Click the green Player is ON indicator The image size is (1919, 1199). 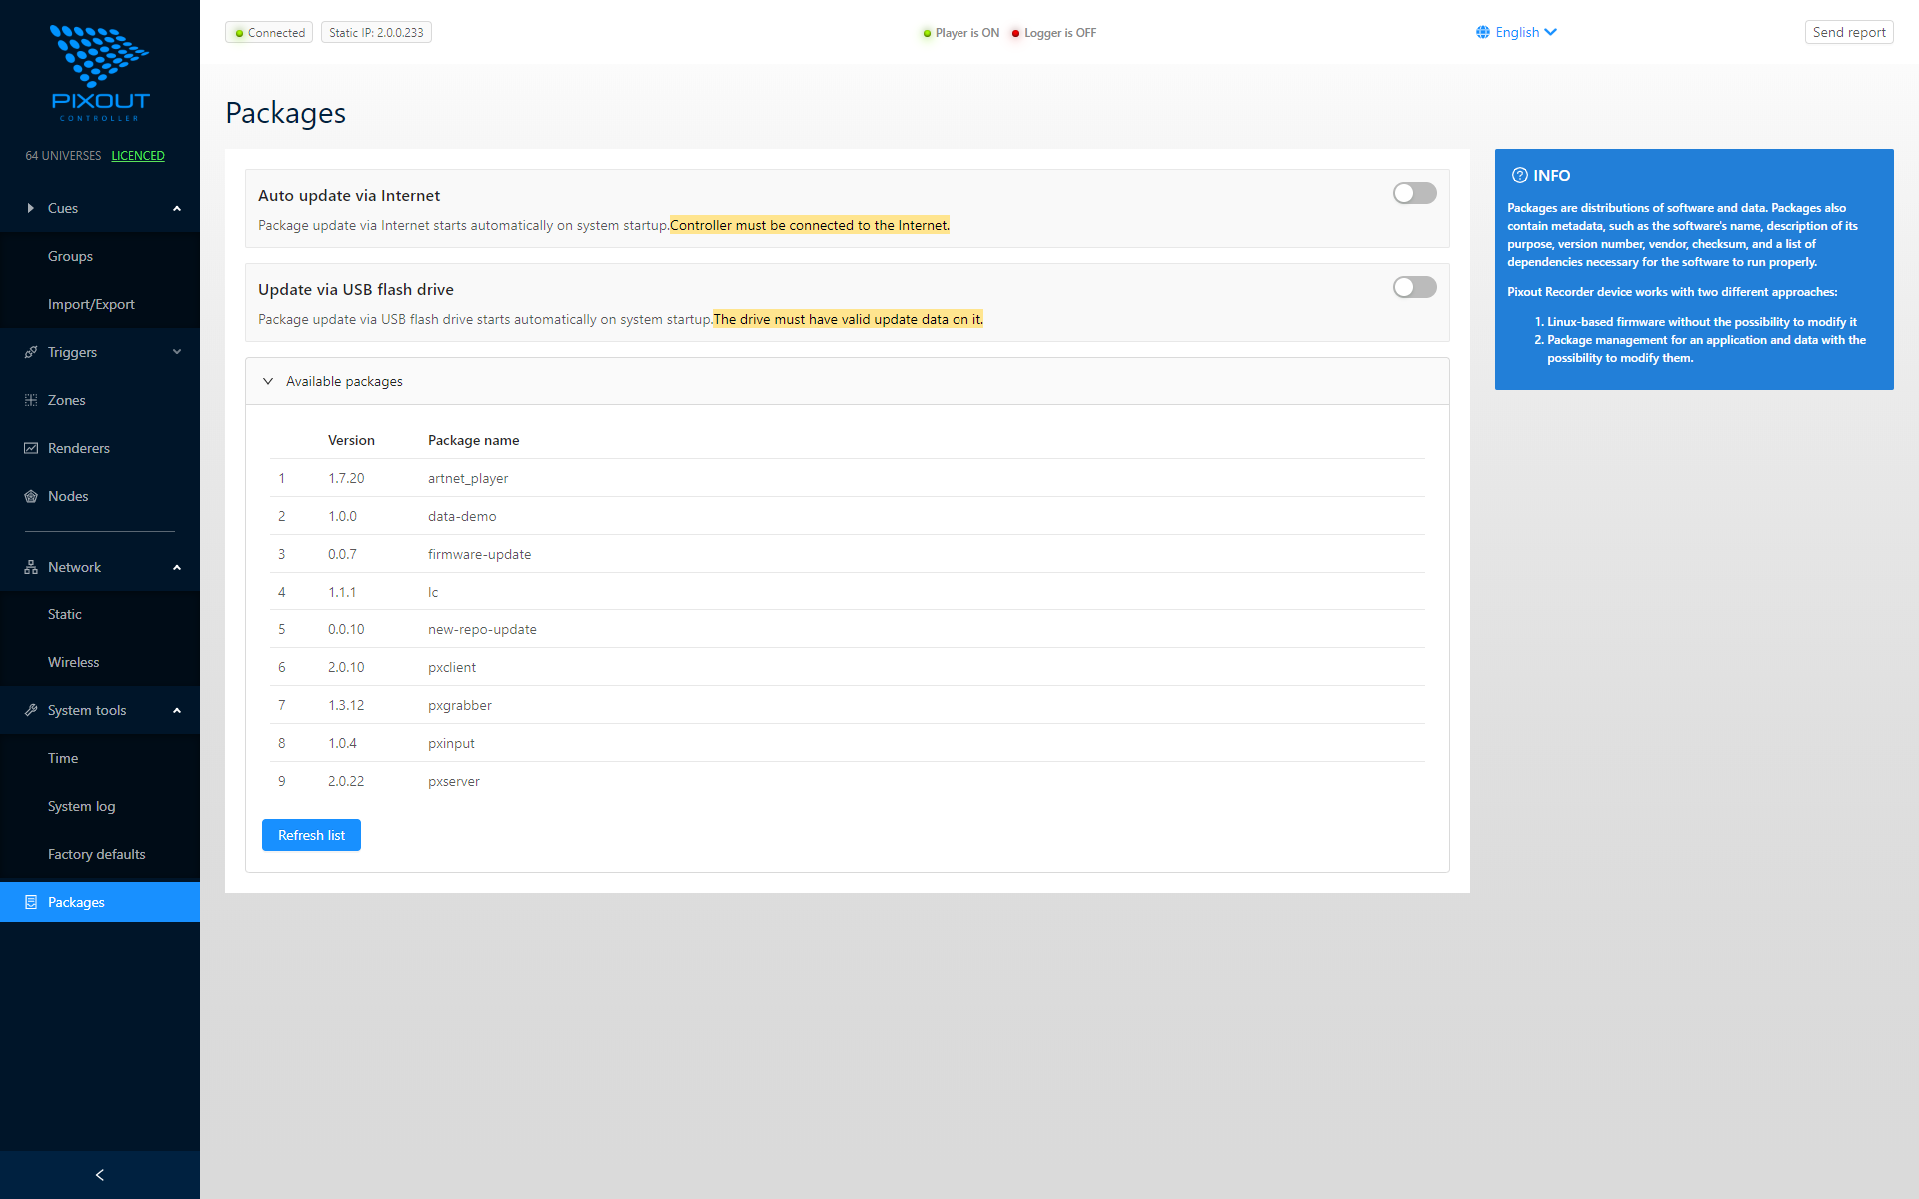click(x=927, y=33)
